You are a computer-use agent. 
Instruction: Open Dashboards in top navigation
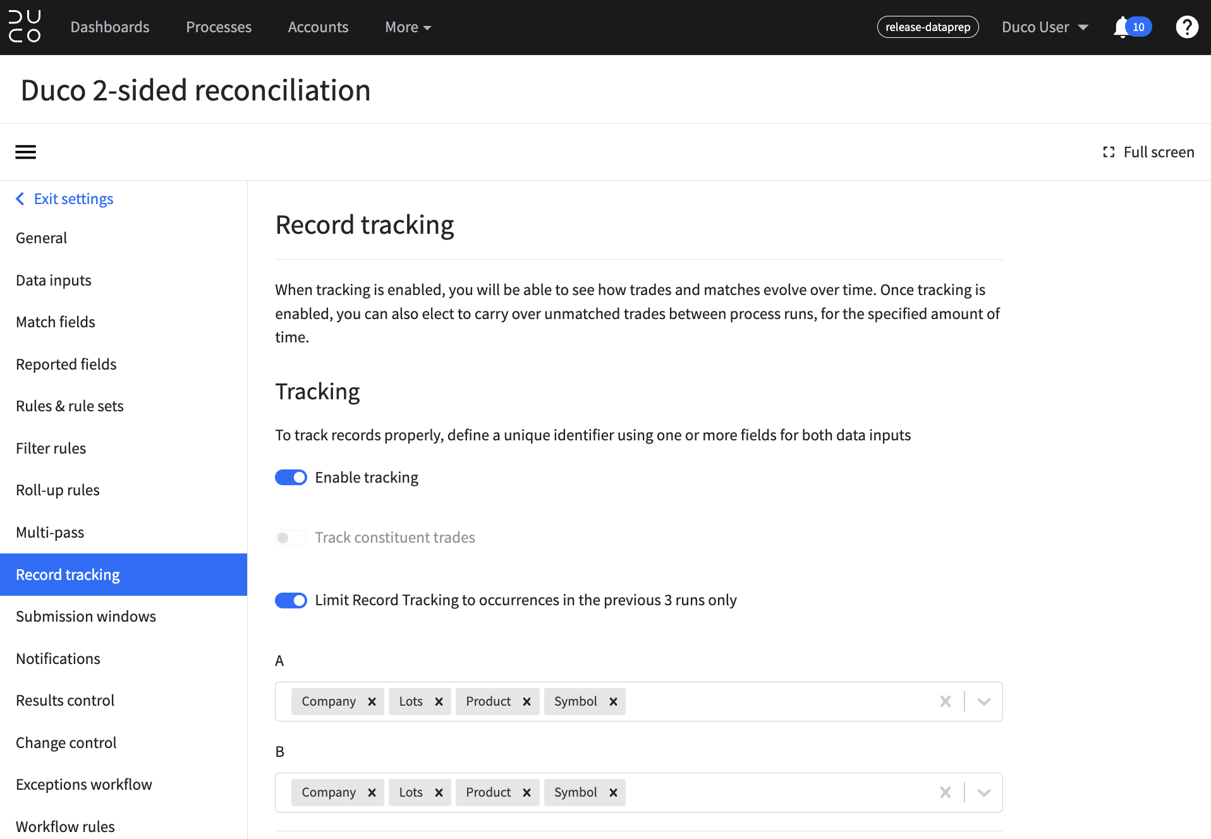pyautogui.click(x=110, y=27)
